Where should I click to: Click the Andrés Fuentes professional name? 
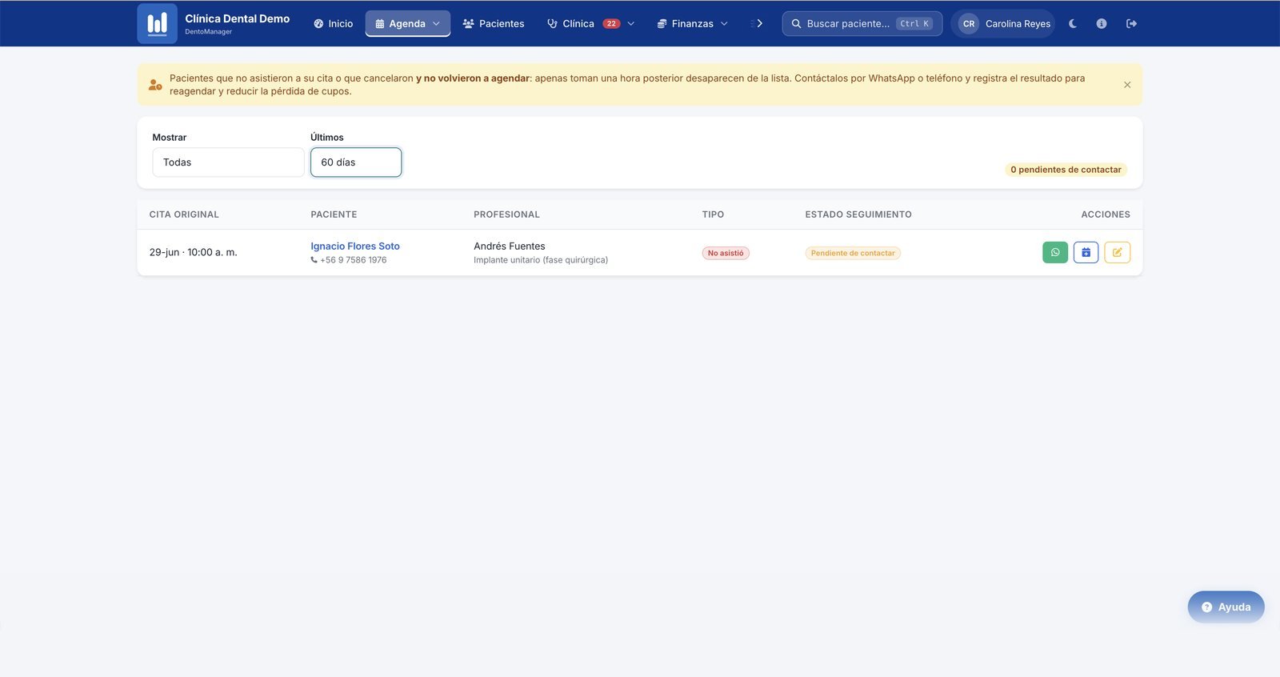[510, 246]
